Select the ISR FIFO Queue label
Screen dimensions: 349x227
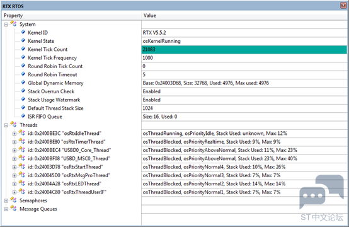click(45, 117)
